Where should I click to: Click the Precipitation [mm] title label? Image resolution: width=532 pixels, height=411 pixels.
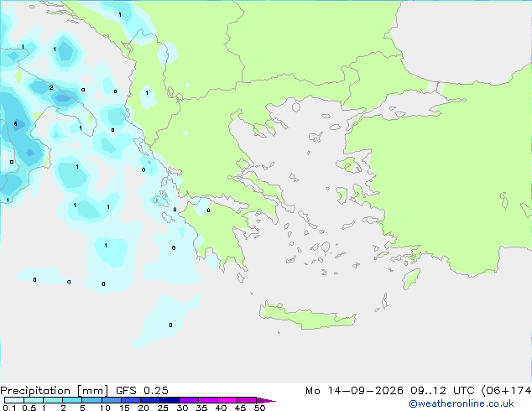tap(55, 390)
